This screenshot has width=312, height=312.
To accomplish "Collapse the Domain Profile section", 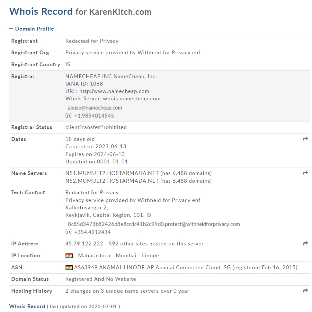I will click(11, 29).
